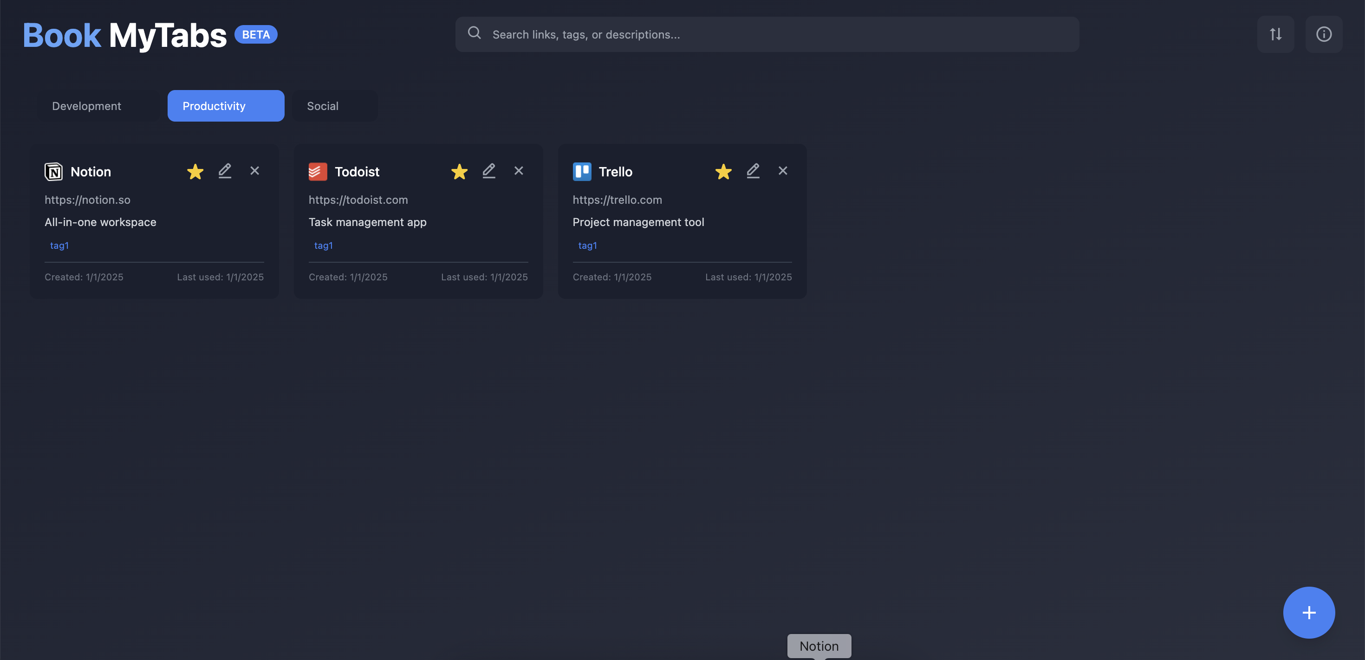Click the Trello favicon icon

click(x=582, y=172)
